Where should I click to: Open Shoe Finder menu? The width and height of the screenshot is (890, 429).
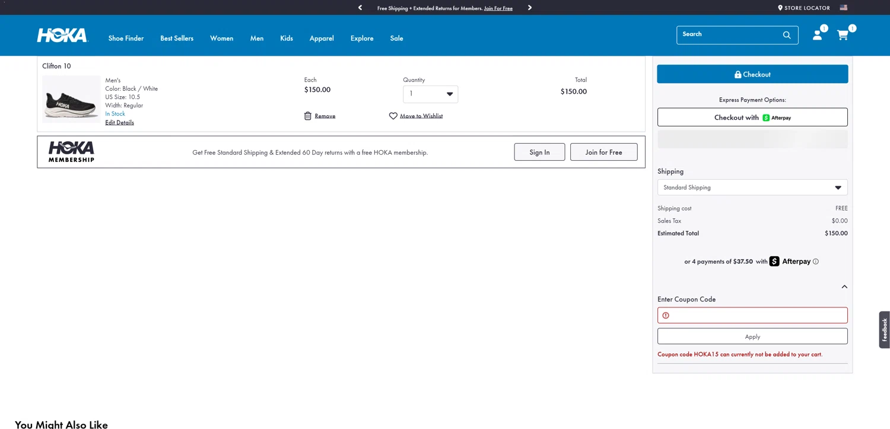coord(126,38)
